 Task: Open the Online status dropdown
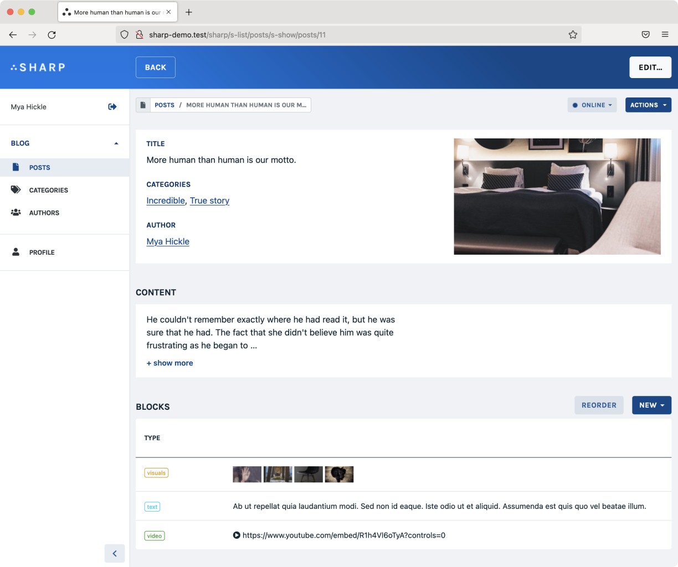[592, 105]
